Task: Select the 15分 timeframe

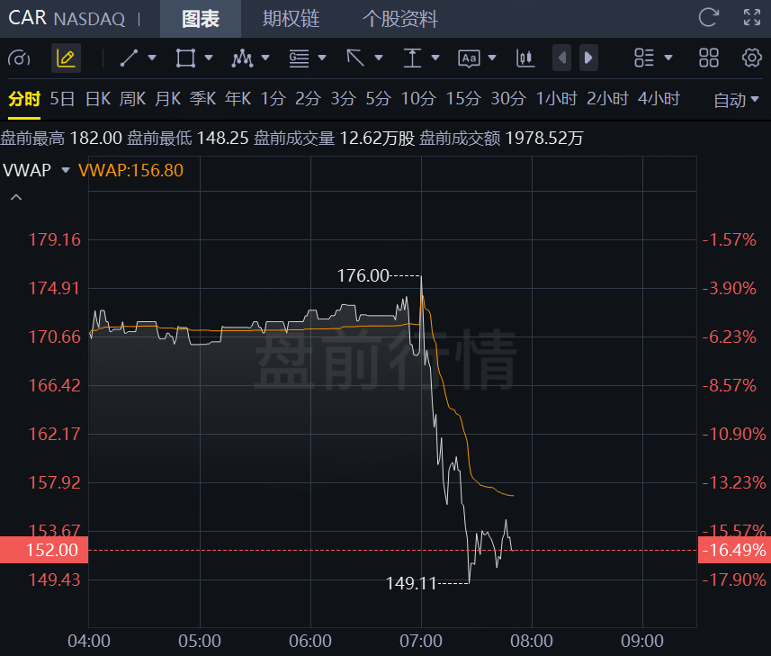Action: [x=462, y=99]
